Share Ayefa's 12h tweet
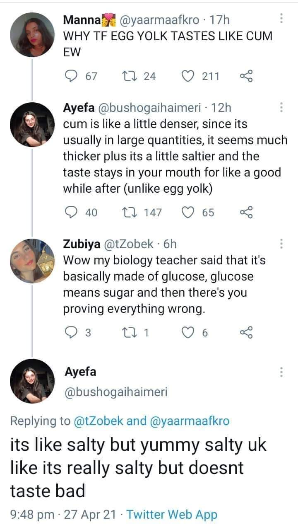 click(x=246, y=213)
